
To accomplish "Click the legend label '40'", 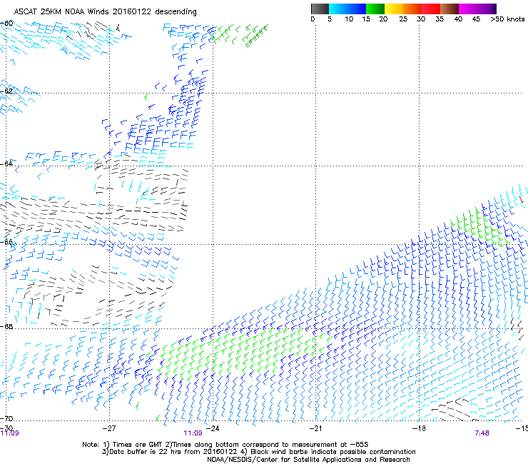I will (458, 19).
